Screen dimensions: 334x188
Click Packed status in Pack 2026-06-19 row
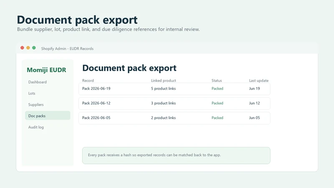[x=217, y=89]
